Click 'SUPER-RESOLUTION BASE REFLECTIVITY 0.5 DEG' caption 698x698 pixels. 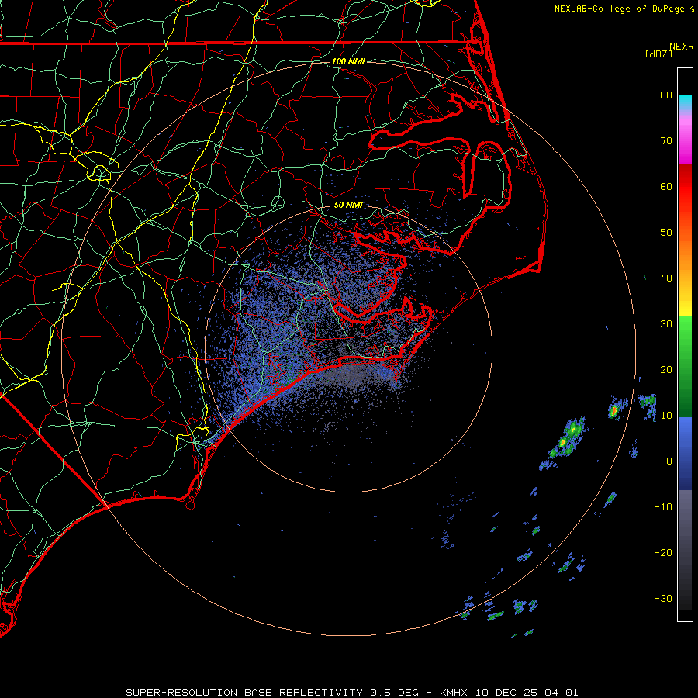(x=272, y=693)
